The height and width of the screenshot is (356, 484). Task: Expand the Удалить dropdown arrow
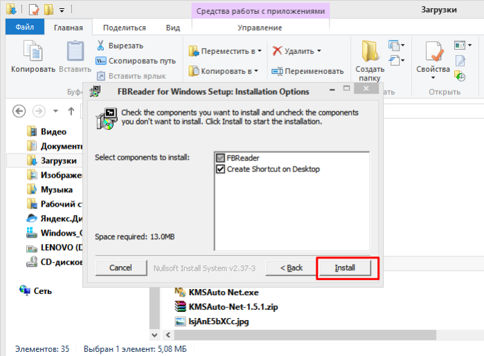pos(319,51)
